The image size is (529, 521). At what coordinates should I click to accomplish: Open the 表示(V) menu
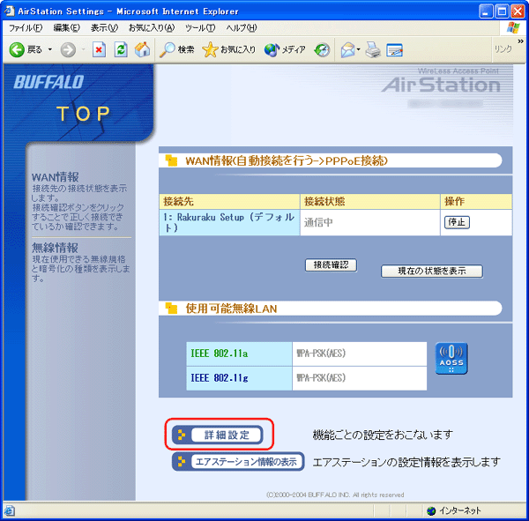coord(104,28)
